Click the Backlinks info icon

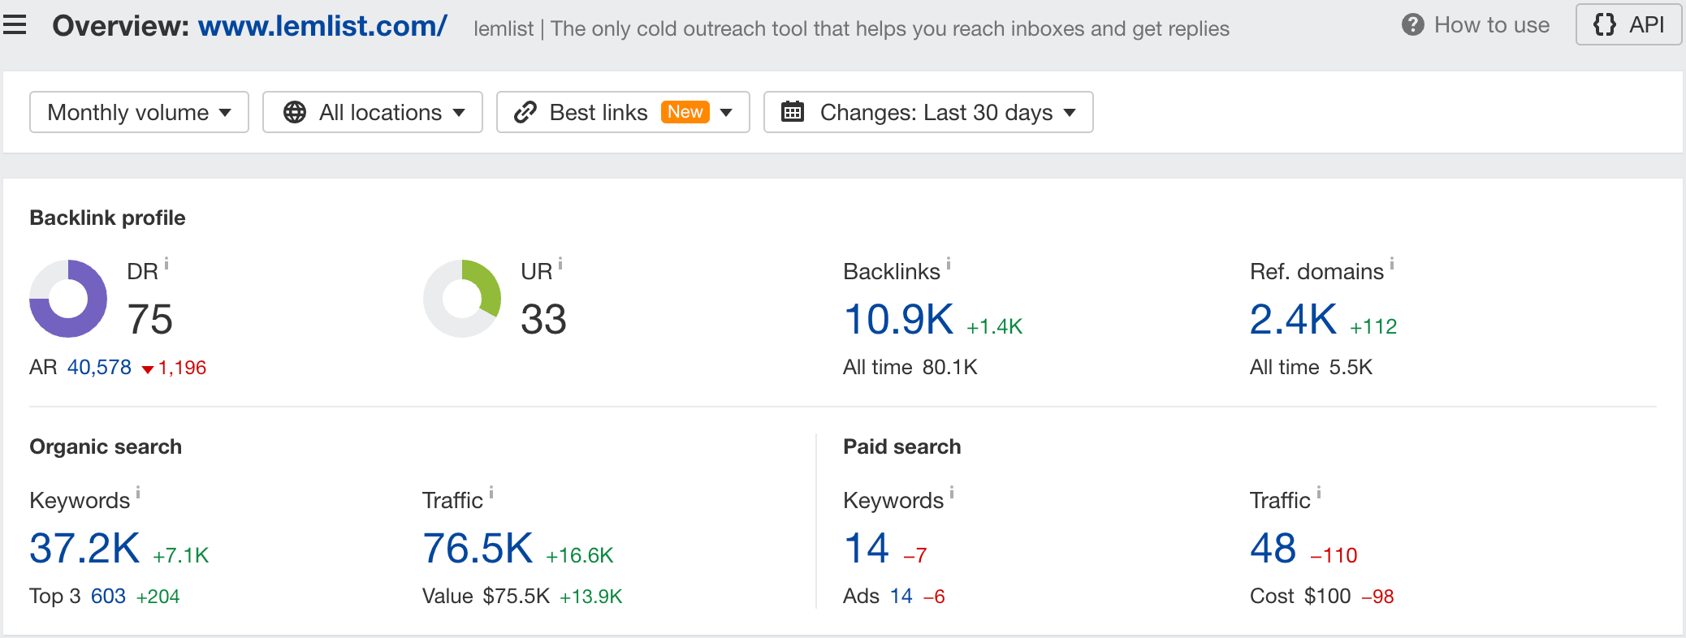(949, 264)
